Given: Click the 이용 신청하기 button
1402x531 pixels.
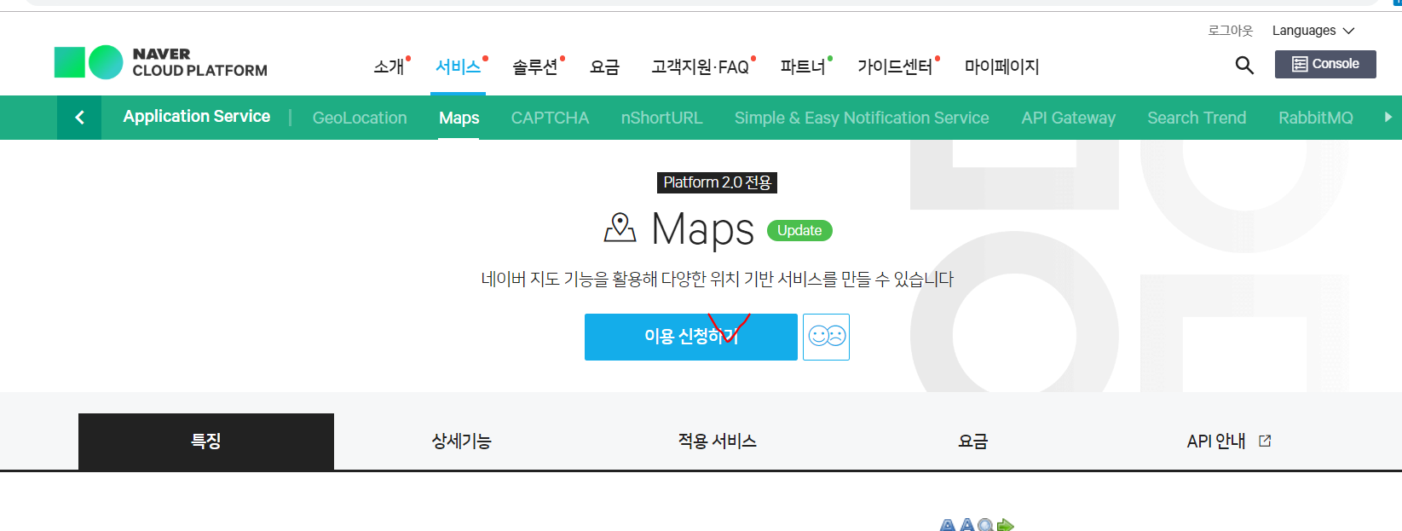Looking at the screenshot, I should pos(691,337).
